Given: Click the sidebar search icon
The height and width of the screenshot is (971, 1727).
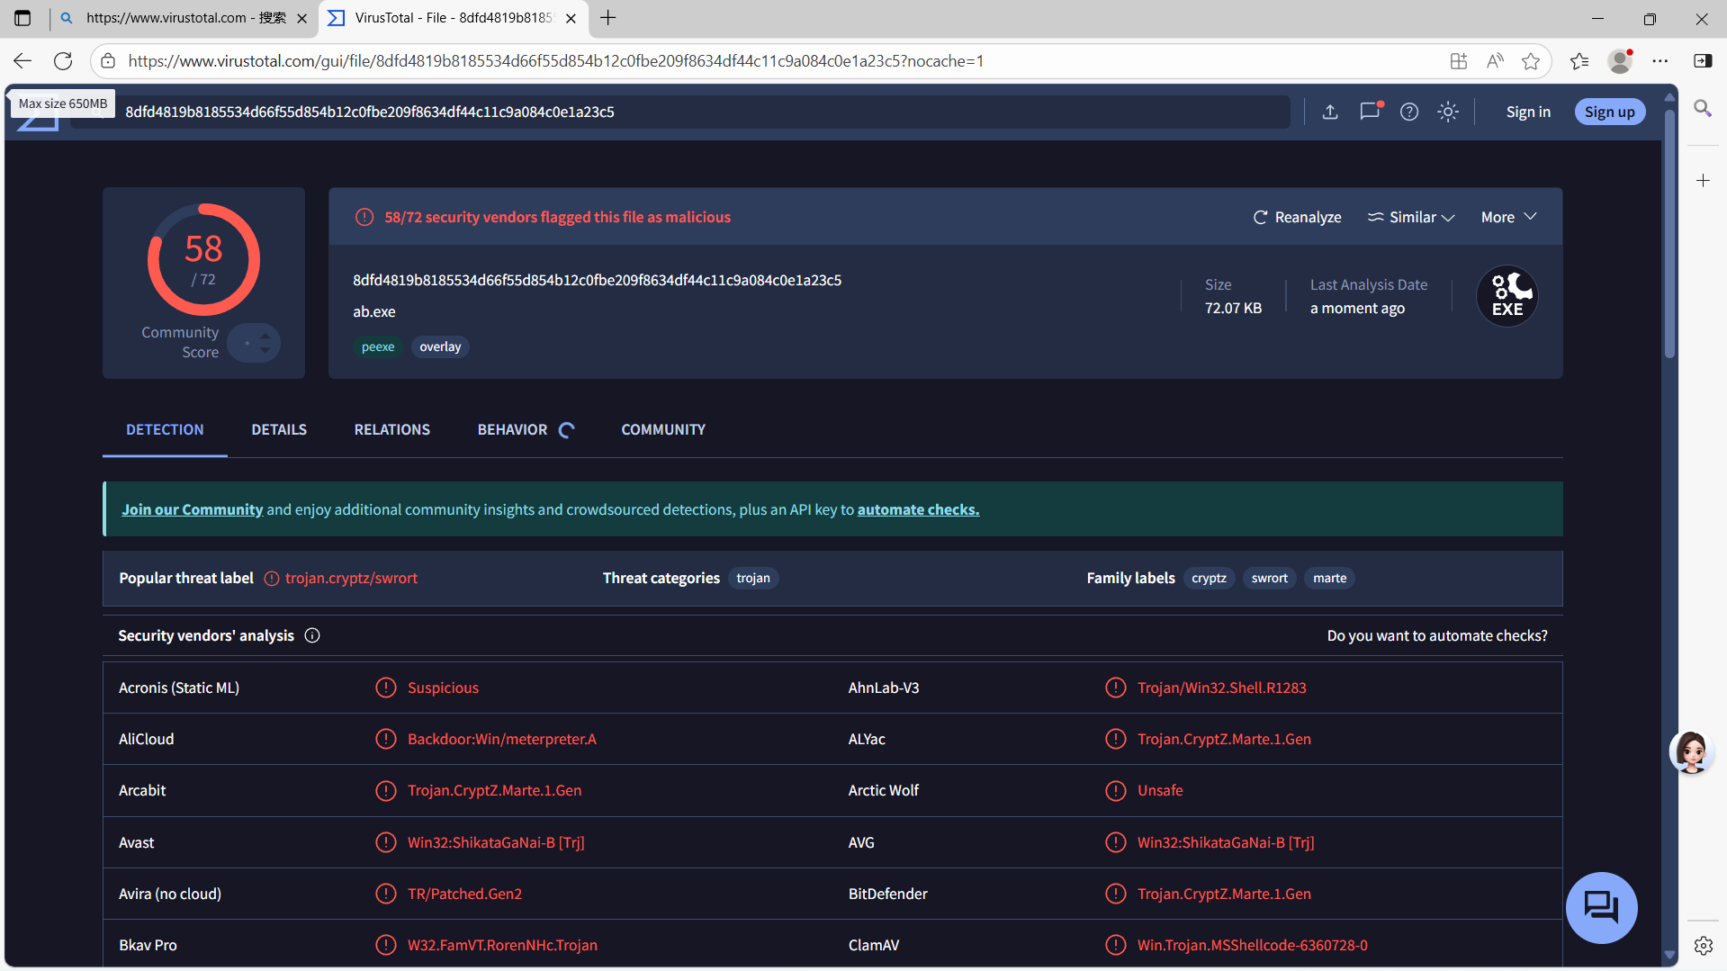Looking at the screenshot, I should pyautogui.click(x=1703, y=108).
